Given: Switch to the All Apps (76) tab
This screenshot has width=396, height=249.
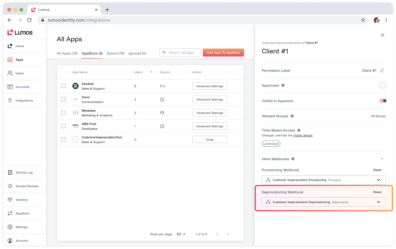Looking at the screenshot, I should point(67,53).
